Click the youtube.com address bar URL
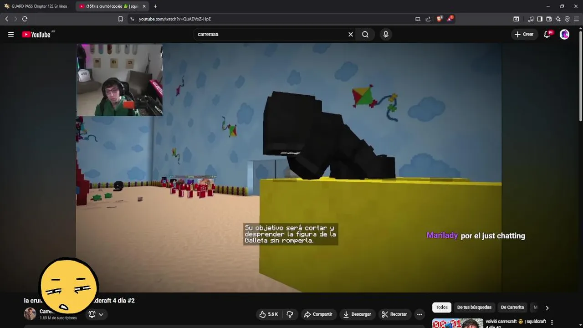Image resolution: width=583 pixels, height=328 pixels. coord(175,19)
